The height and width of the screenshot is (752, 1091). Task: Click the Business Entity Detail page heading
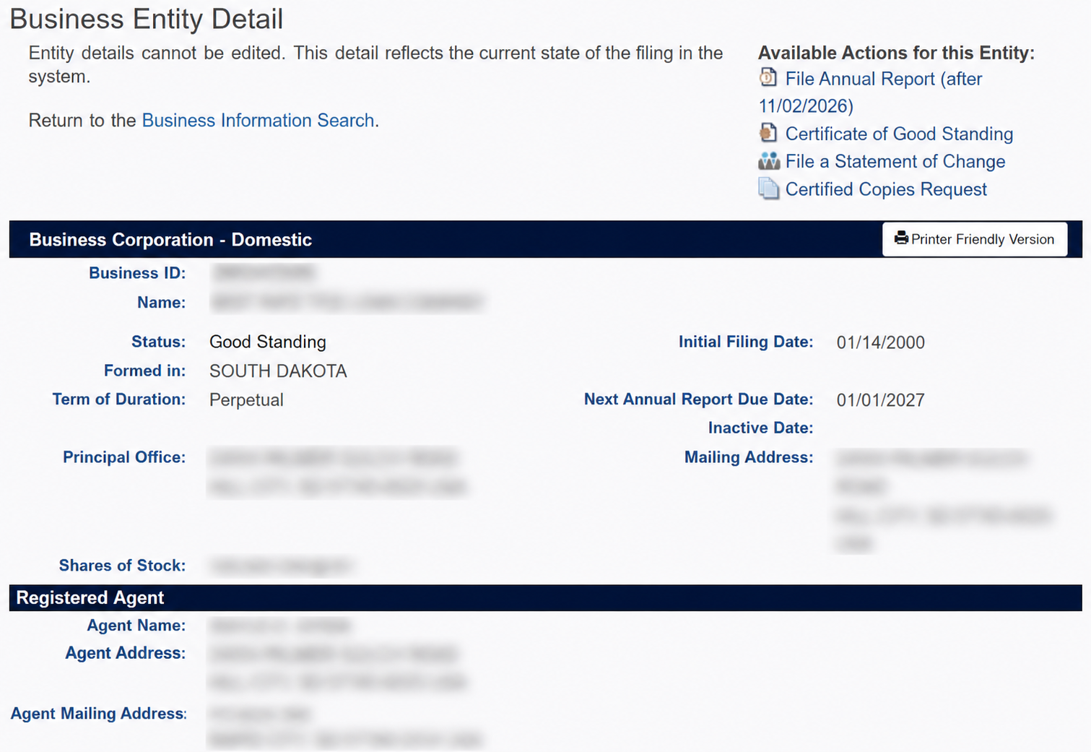click(x=147, y=19)
